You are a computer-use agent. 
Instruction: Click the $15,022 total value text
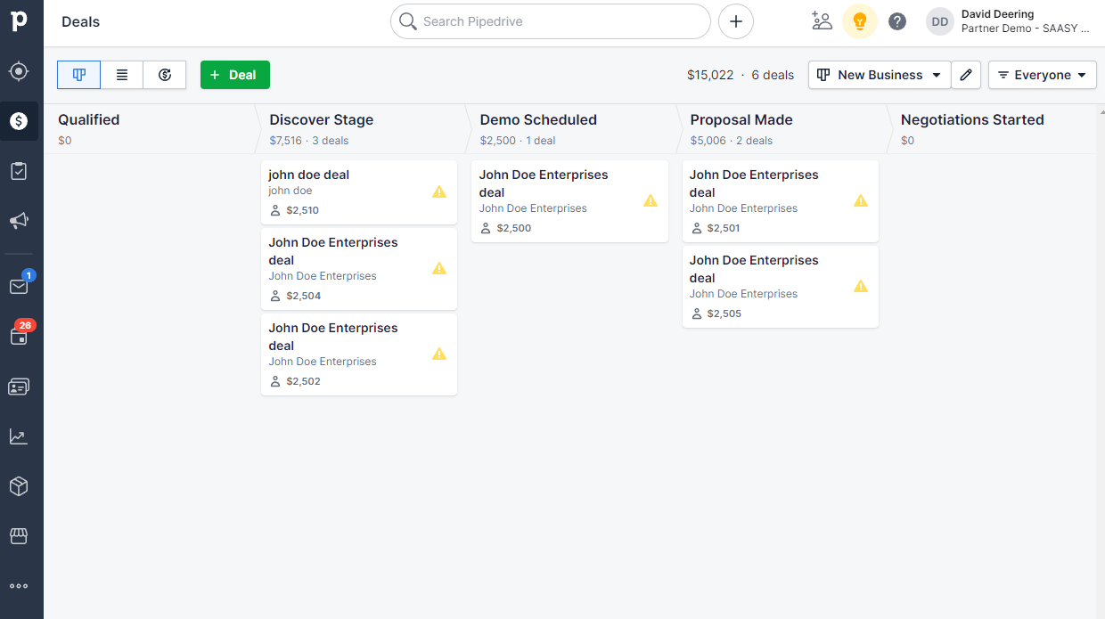(x=710, y=75)
